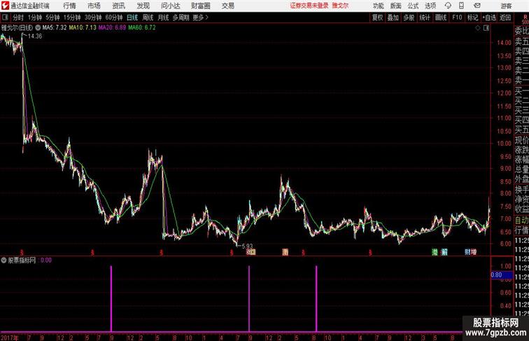Click the 2017年 label on time axis
This screenshot has height=341, width=529.
pos(10,337)
